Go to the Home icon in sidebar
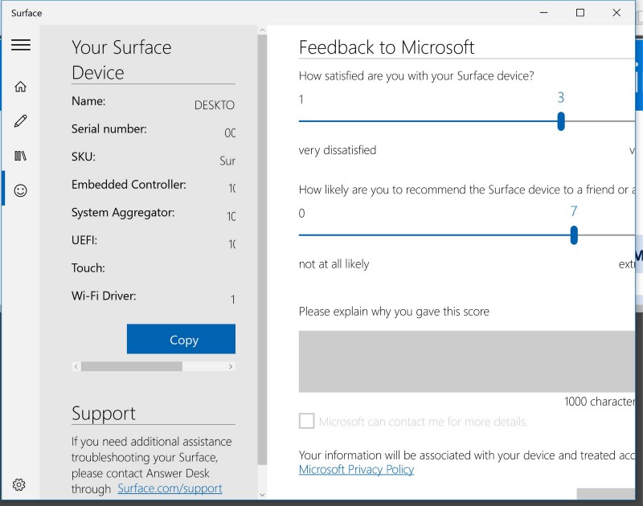 [x=21, y=87]
